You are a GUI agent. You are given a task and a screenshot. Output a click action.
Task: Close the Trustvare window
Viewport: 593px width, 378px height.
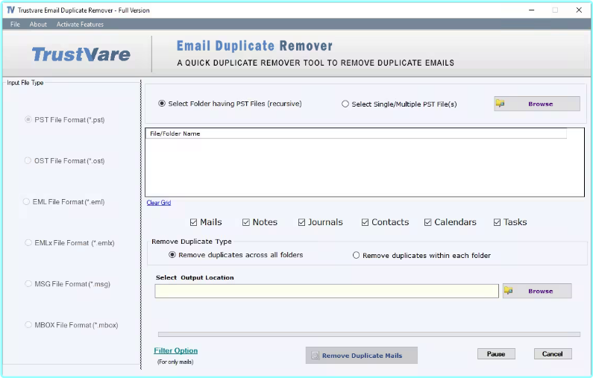coord(579,10)
